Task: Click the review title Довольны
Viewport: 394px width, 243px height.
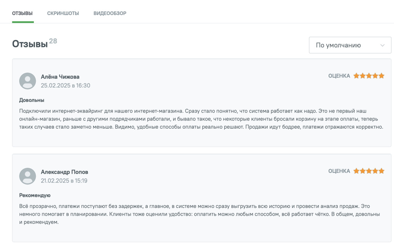Action: coord(31,100)
